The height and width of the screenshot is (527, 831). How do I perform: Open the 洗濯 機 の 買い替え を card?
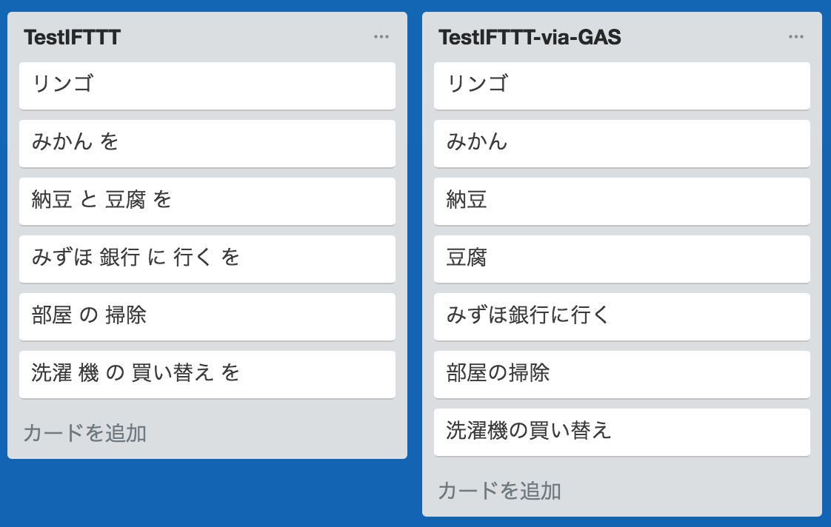[207, 375]
